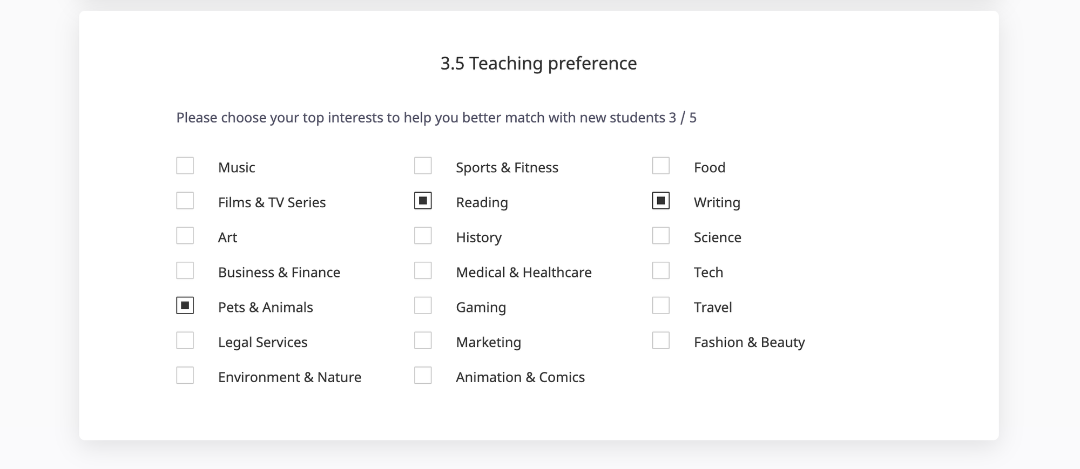Check the Gaming checkbox
The image size is (1080, 469).
click(x=423, y=305)
